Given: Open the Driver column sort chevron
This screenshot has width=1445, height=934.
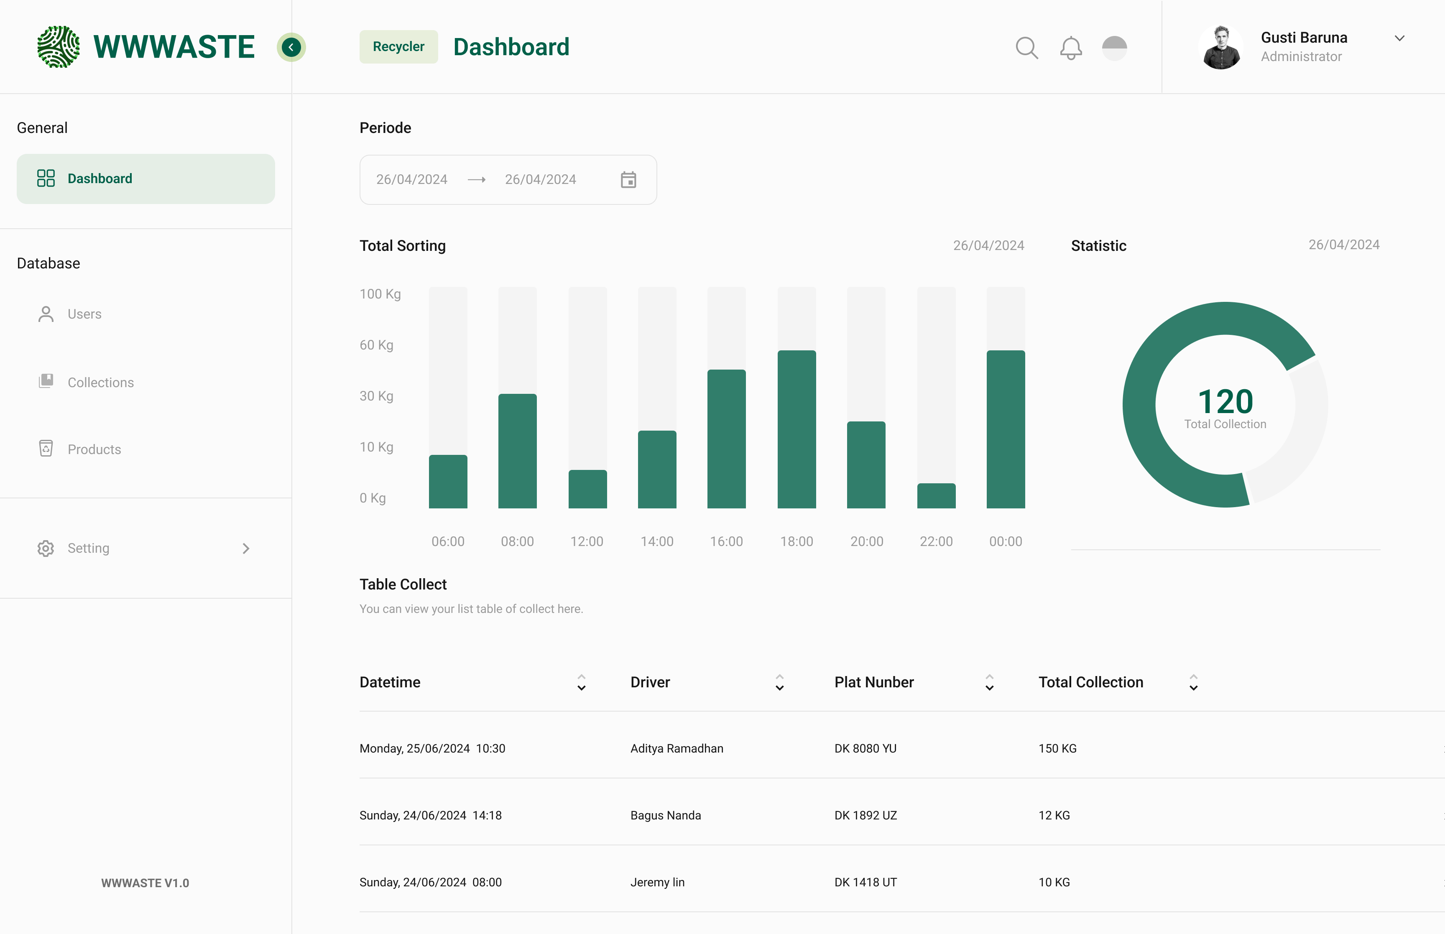Looking at the screenshot, I should (779, 682).
